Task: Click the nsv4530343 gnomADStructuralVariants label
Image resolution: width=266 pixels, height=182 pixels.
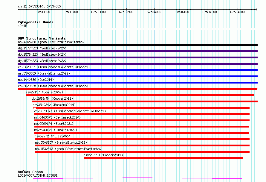Action: (68, 149)
